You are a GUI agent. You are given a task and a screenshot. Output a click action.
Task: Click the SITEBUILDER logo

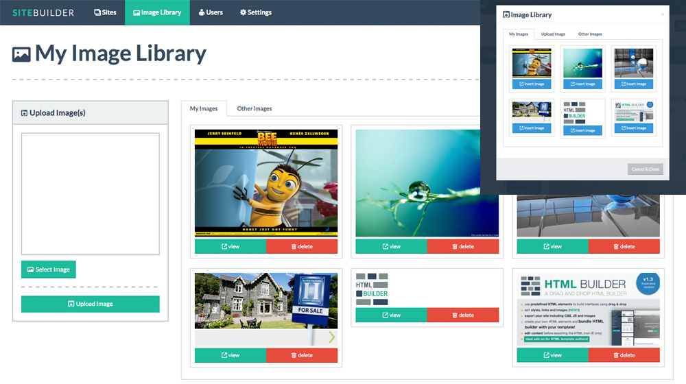coord(43,12)
